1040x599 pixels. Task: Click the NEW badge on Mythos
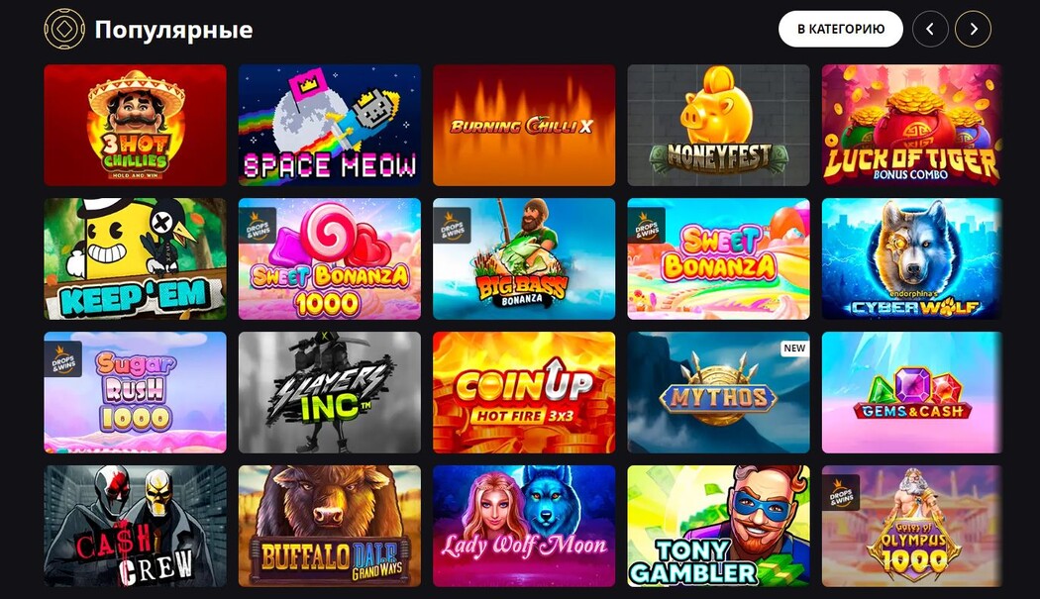[x=794, y=349]
